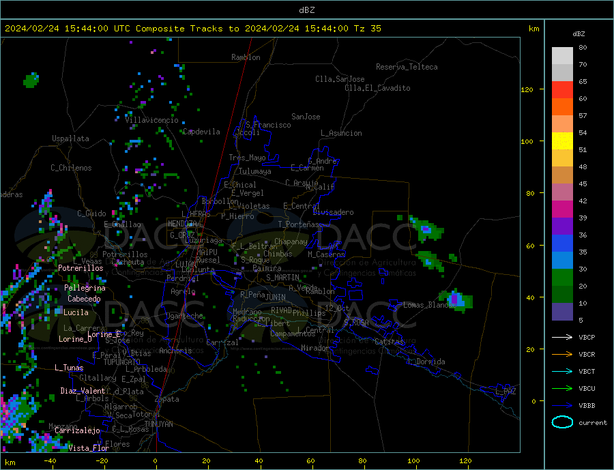Viewport: 614px width, 470px height.
Task: Click the 'MENDOZA' city label
Action: point(182,224)
